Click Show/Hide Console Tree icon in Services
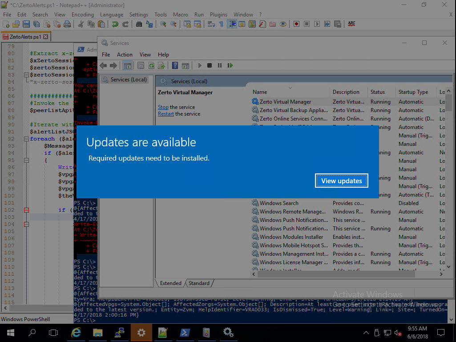Viewport: 456px width, 342px height. pos(127,65)
